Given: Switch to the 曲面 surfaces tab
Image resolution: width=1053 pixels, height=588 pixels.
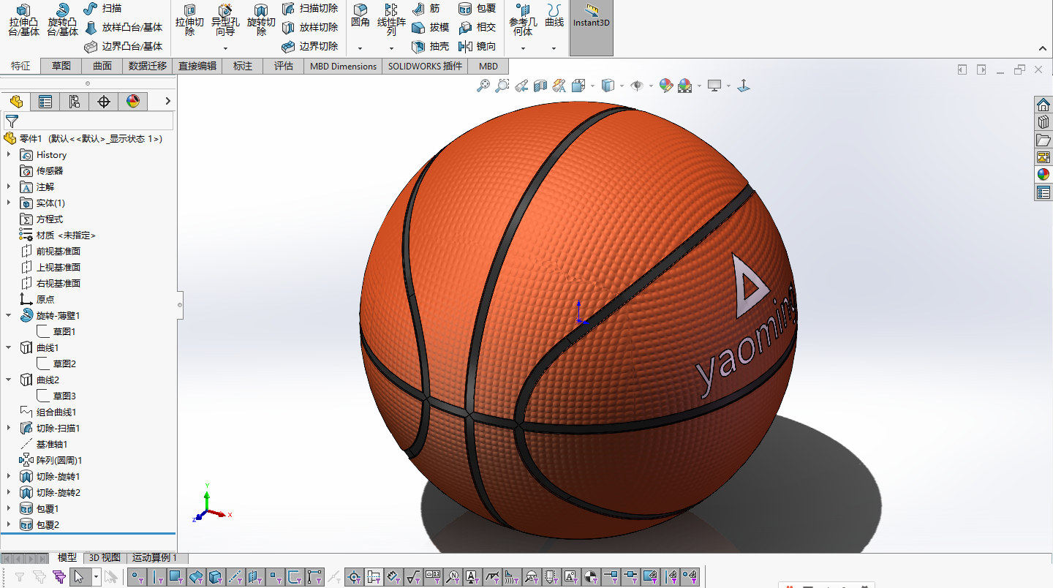Looking at the screenshot, I should click(x=102, y=66).
